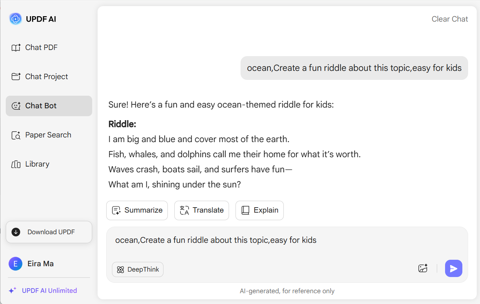This screenshot has height=304, width=480.
Task: Click the download arrow circle icon
Action: tap(16, 232)
